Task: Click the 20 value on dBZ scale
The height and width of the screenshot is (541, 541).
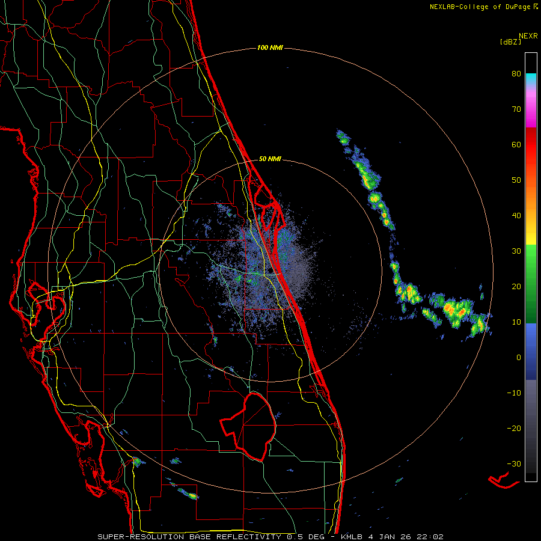Action: click(x=516, y=287)
